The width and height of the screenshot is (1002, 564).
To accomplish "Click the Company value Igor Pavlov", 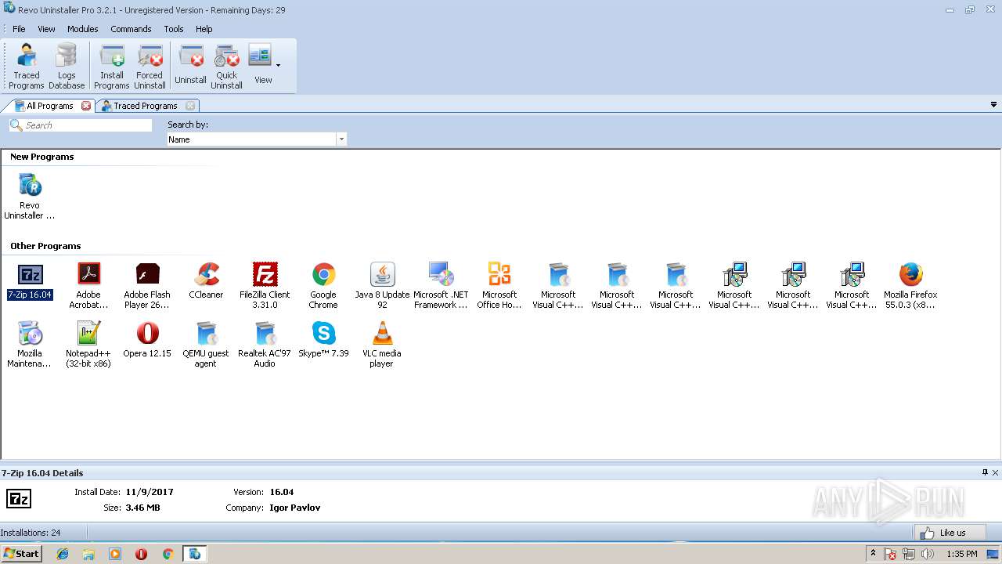I will pos(295,508).
